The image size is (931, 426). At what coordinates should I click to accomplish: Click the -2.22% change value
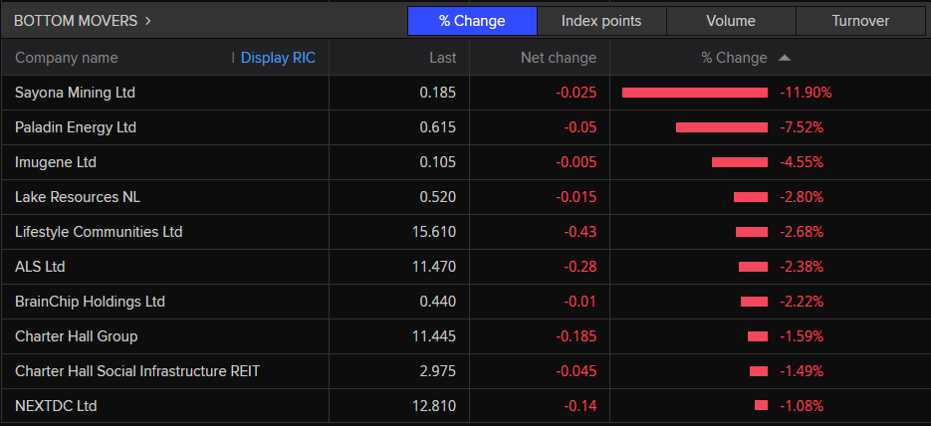[802, 302]
